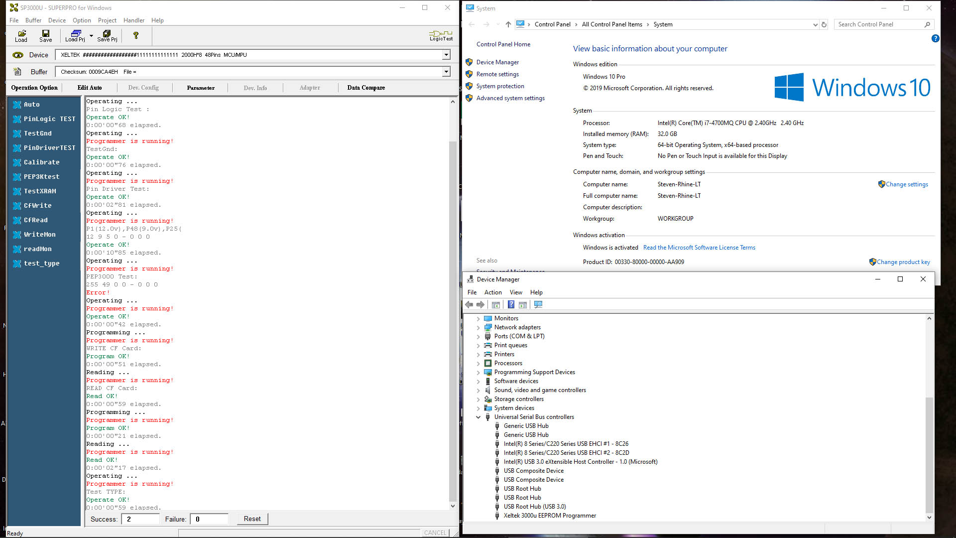
Task: Expand the Processors node
Action: pos(478,364)
